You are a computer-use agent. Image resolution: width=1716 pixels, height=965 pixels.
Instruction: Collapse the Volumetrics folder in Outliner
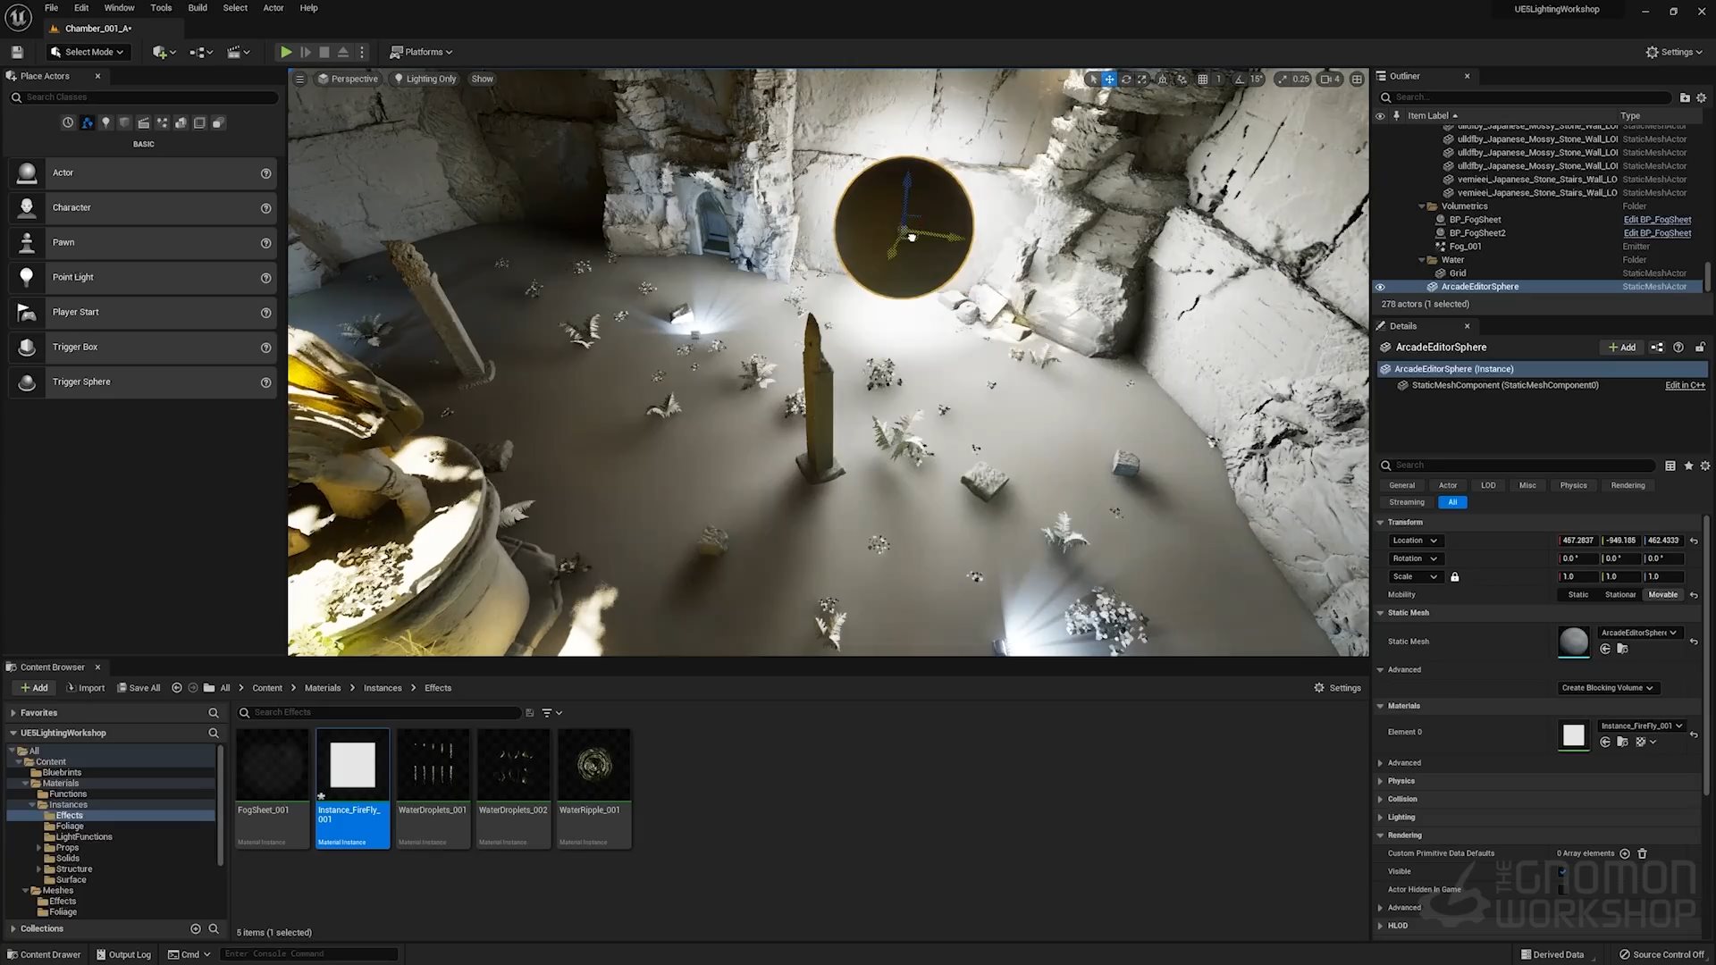click(x=1422, y=206)
